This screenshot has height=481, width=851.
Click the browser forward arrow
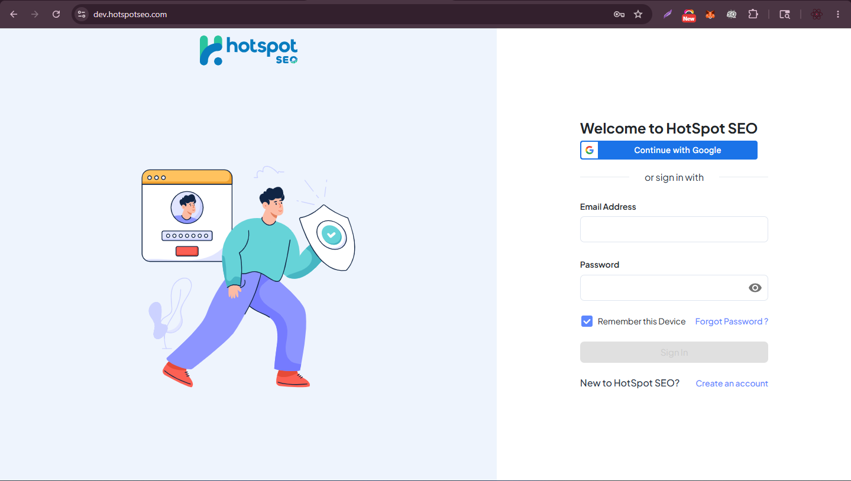[x=35, y=14]
